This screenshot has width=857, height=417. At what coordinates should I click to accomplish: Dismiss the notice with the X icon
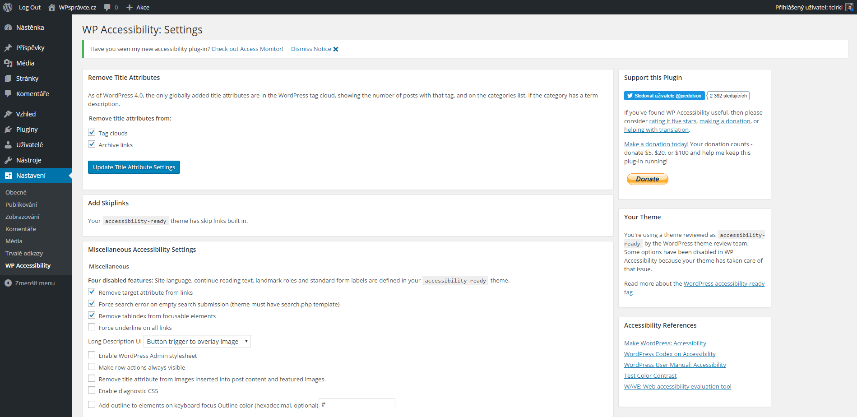pos(336,49)
